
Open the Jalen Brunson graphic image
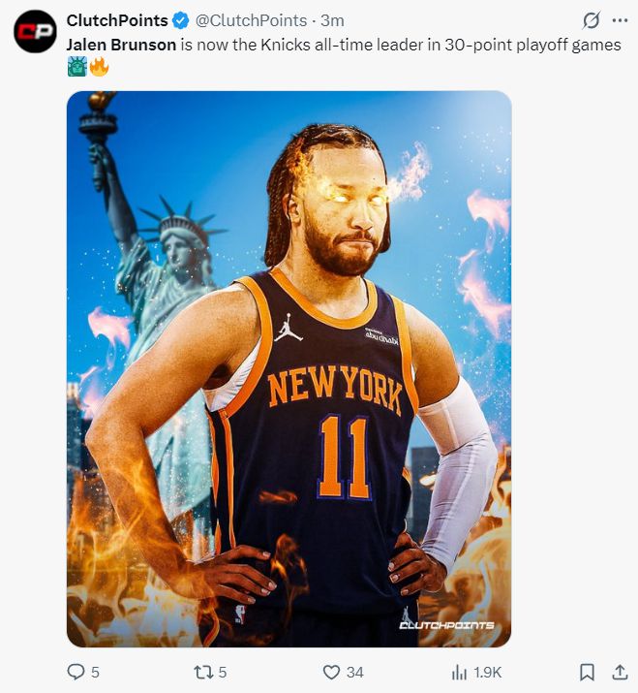[x=289, y=369]
